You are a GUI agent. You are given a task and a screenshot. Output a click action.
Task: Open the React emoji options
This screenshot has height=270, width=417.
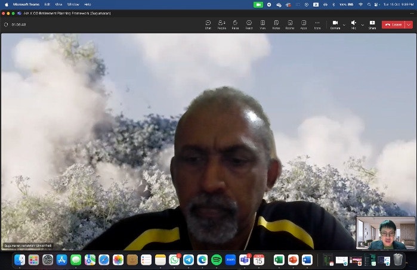249,24
